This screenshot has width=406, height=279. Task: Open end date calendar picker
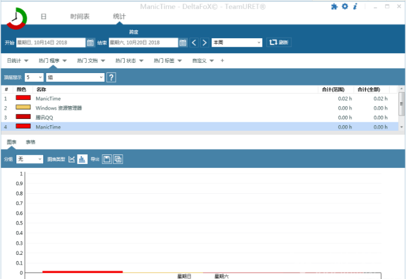(183, 43)
